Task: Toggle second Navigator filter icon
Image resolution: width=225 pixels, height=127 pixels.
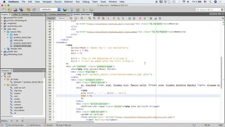Action: point(17,121)
